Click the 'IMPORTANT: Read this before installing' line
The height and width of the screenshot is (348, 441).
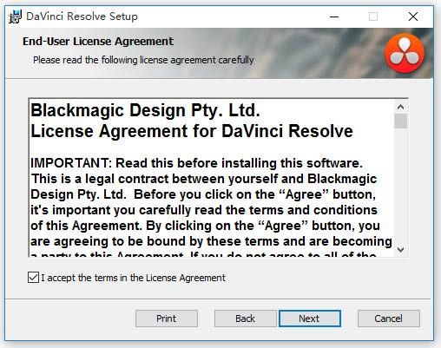(x=196, y=163)
